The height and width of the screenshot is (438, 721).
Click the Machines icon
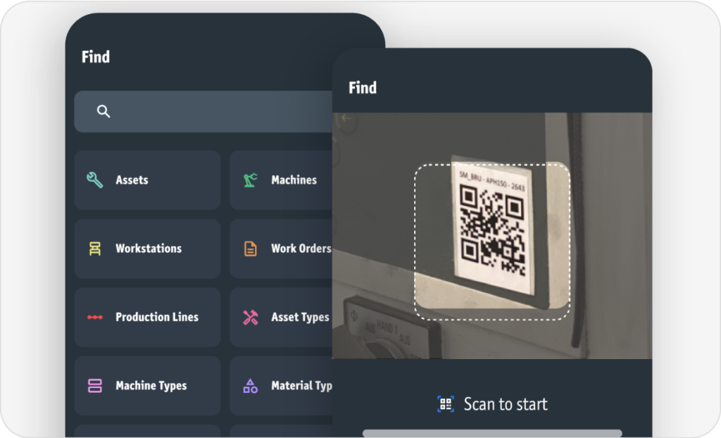point(250,180)
